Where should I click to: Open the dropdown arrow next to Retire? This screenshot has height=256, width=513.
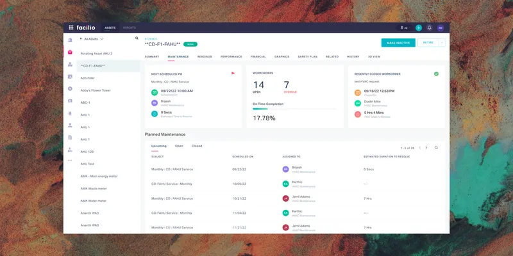coord(442,42)
